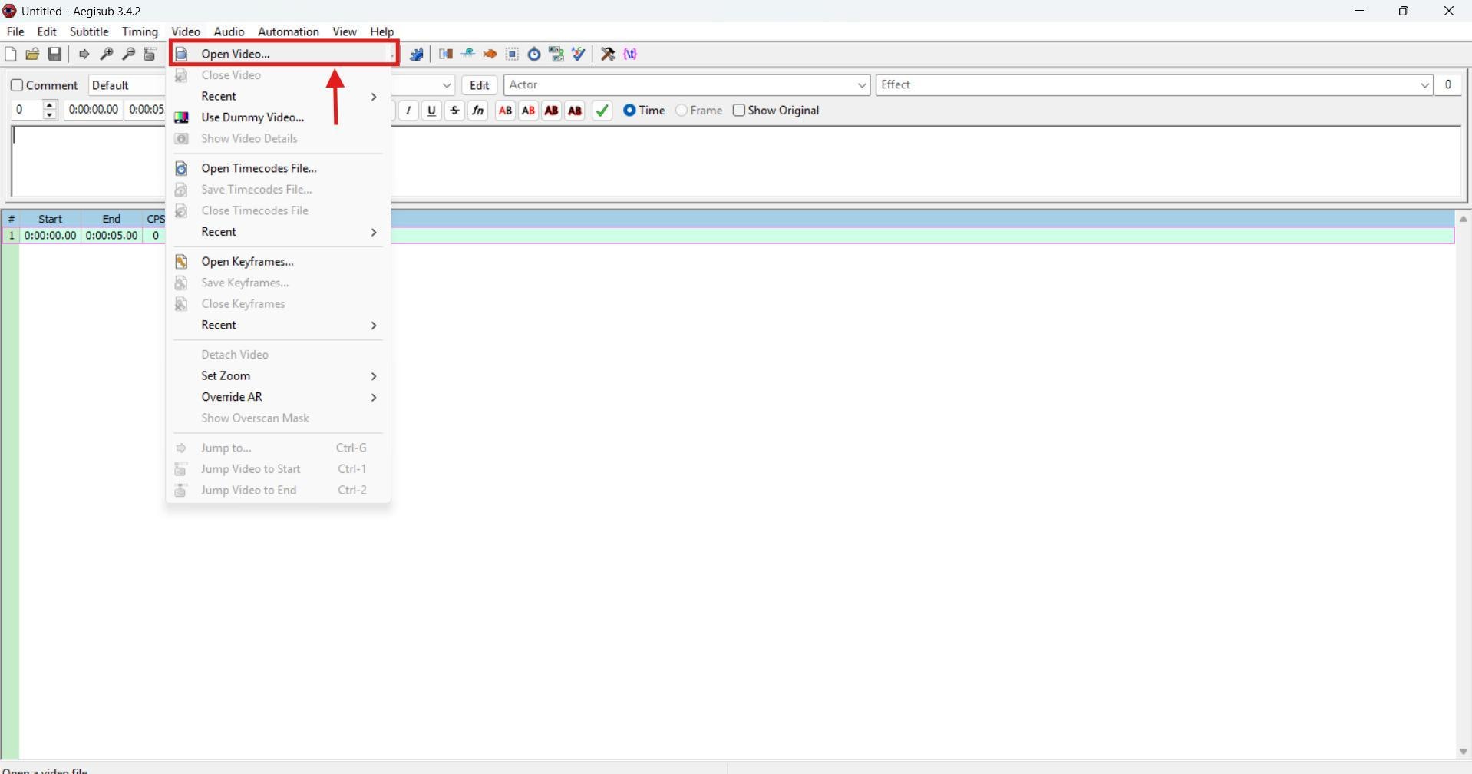Increase layer number with stepper up arrow
Viewport: 1472px width, 774px height.
pos(50,105)
